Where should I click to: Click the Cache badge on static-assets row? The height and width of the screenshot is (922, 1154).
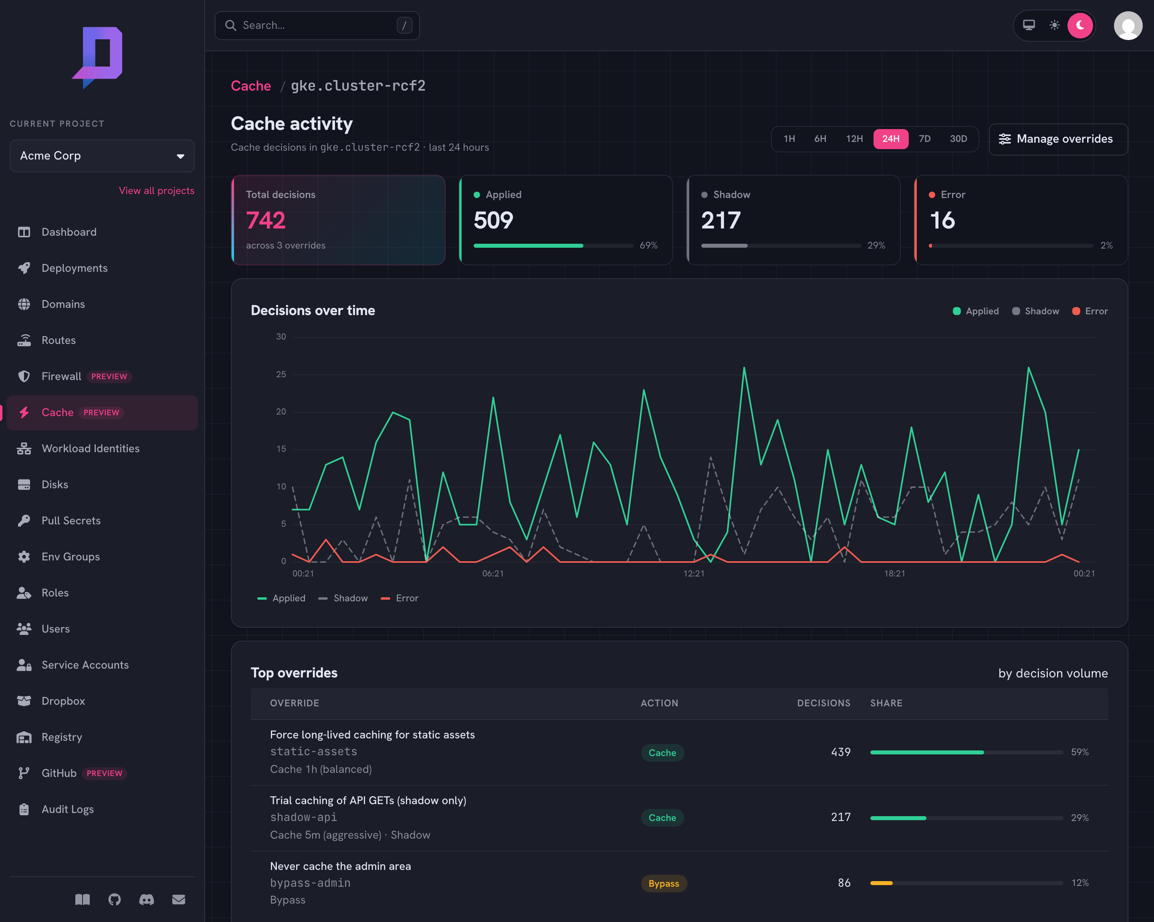click(662, 753)
